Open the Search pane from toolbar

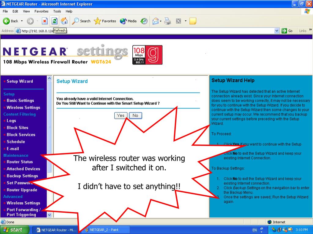(81, 21)
